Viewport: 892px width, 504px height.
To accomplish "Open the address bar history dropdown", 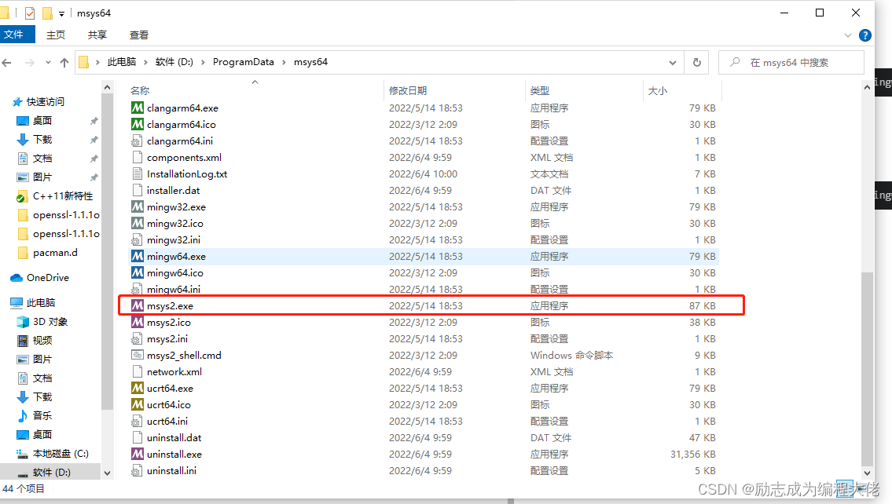I will click(672, 62).
